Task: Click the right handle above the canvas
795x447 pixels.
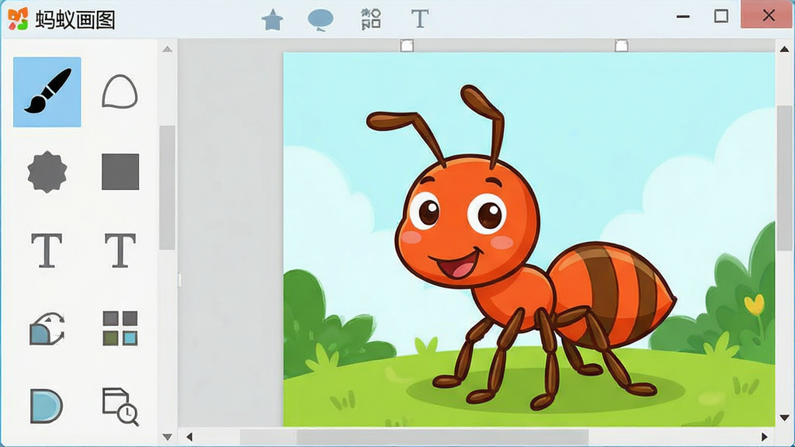Action: 622,46
